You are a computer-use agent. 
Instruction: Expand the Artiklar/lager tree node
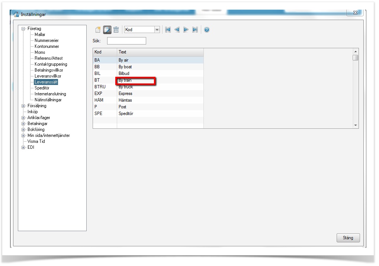pos(23,118)
